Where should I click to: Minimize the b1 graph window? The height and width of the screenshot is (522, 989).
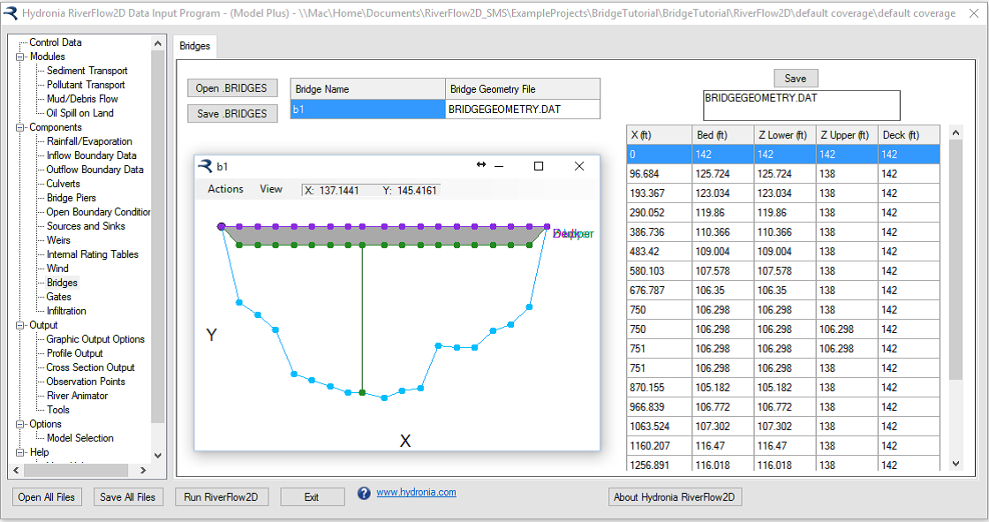click(499, 166)
